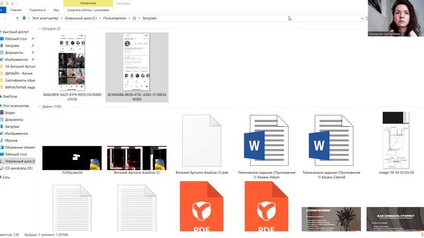The height and width of the screenshot is (238, 424).
Task: Navigate to Этот компьютер breadcrumb
Action: click(x=45, y=19)
